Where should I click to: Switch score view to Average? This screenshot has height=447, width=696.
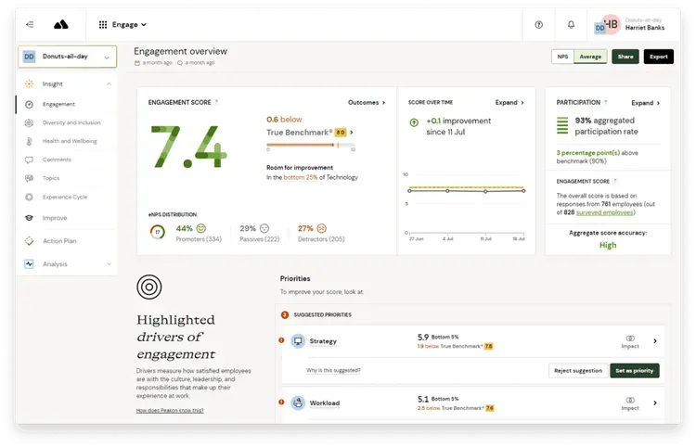tap(589, 57)
